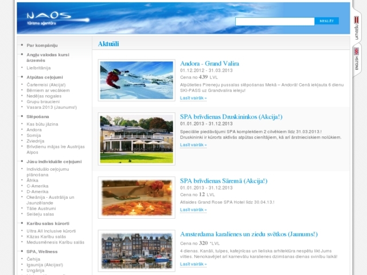Select Ultra All Inclusive kūrorti menu item
This screenshot has width=367, height=275.
tap(51, 231)
